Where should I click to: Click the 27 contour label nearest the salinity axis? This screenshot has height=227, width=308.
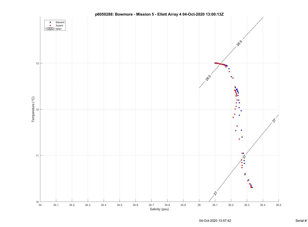click(x=215, y=194)
